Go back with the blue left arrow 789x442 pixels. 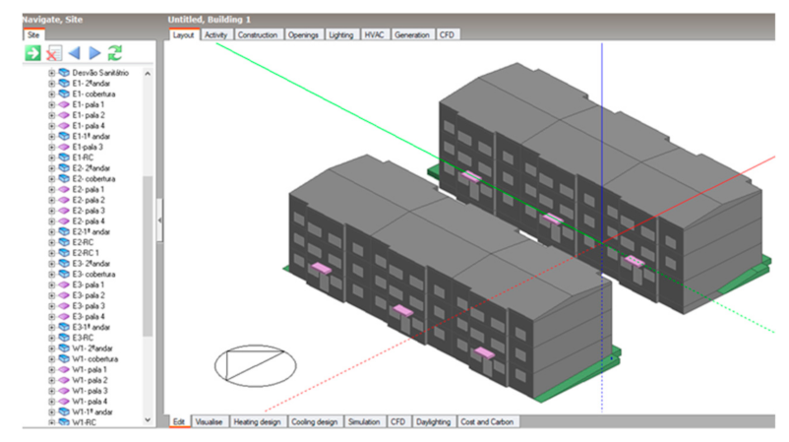(x=74, y=53)
